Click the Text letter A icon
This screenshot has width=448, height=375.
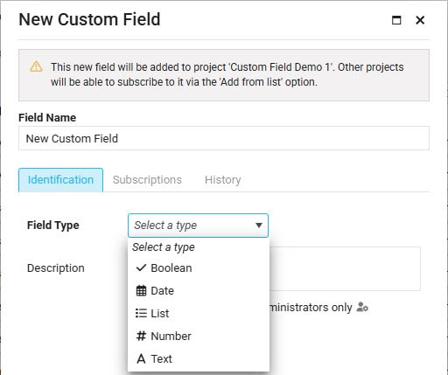pyautogui.click(x=141, y=358)
